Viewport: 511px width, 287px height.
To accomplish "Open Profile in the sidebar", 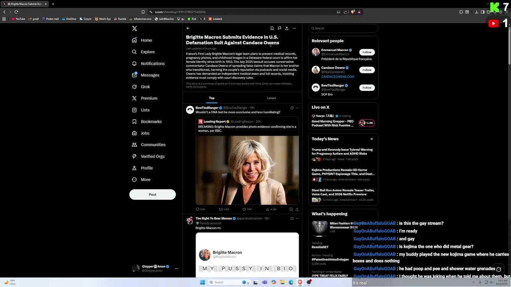I will tap(142, 168).
